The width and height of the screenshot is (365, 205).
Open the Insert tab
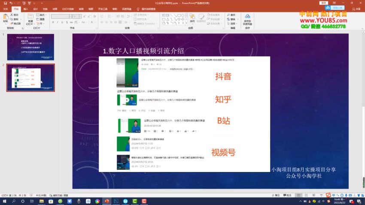[26, 9]
